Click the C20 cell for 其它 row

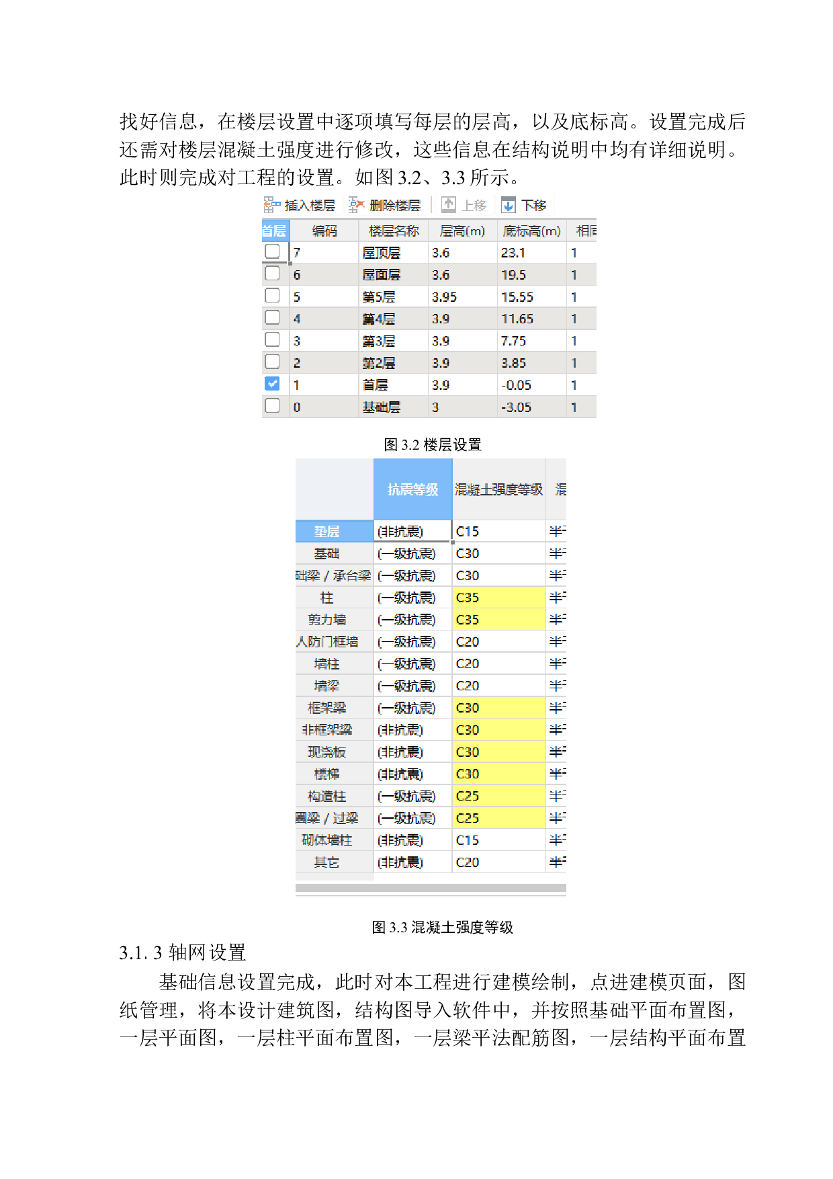tap(499, 862)
